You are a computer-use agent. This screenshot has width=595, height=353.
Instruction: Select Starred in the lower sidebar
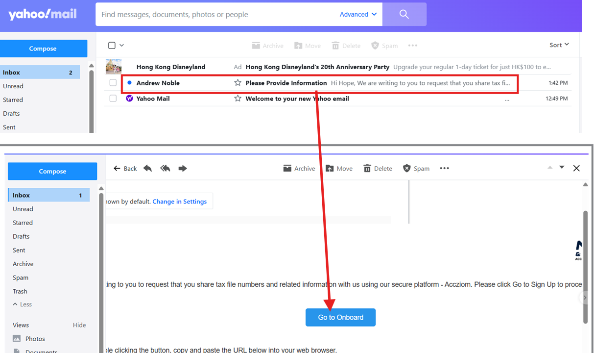coord(23,223)
